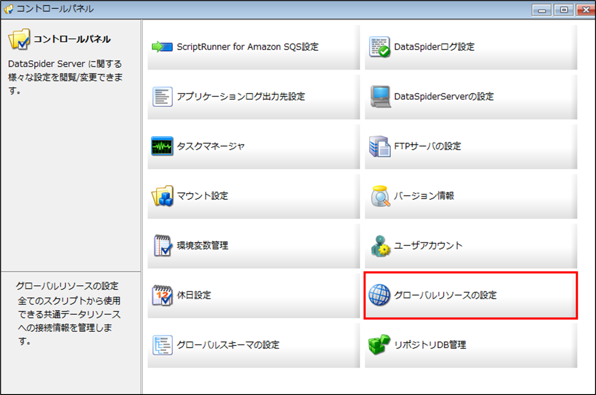Open FTPサーバの設定 text label

pyautogui.click(x=427, y=146)
